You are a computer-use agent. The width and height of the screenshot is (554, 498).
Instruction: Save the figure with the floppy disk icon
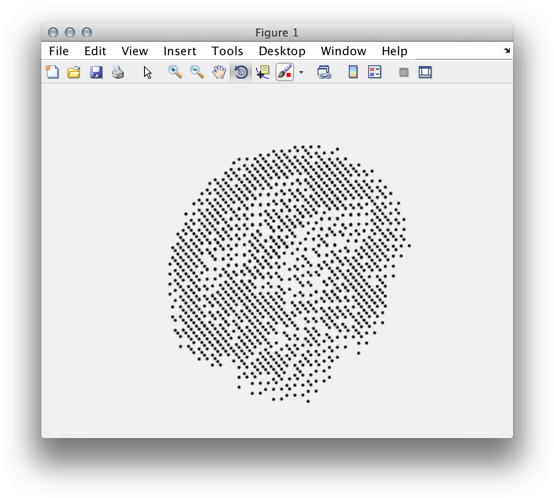(96, 72)
